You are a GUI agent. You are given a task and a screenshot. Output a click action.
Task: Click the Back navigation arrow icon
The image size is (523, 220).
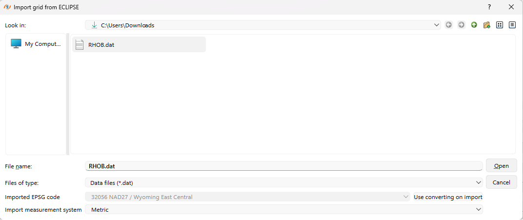tap(449, 25)
